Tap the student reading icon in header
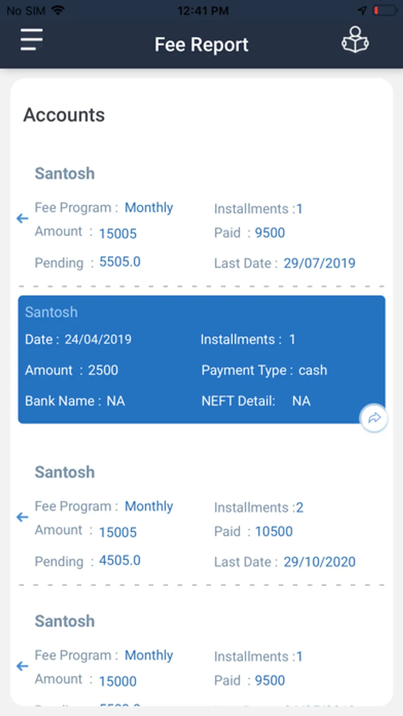 (x=355, y=40)
